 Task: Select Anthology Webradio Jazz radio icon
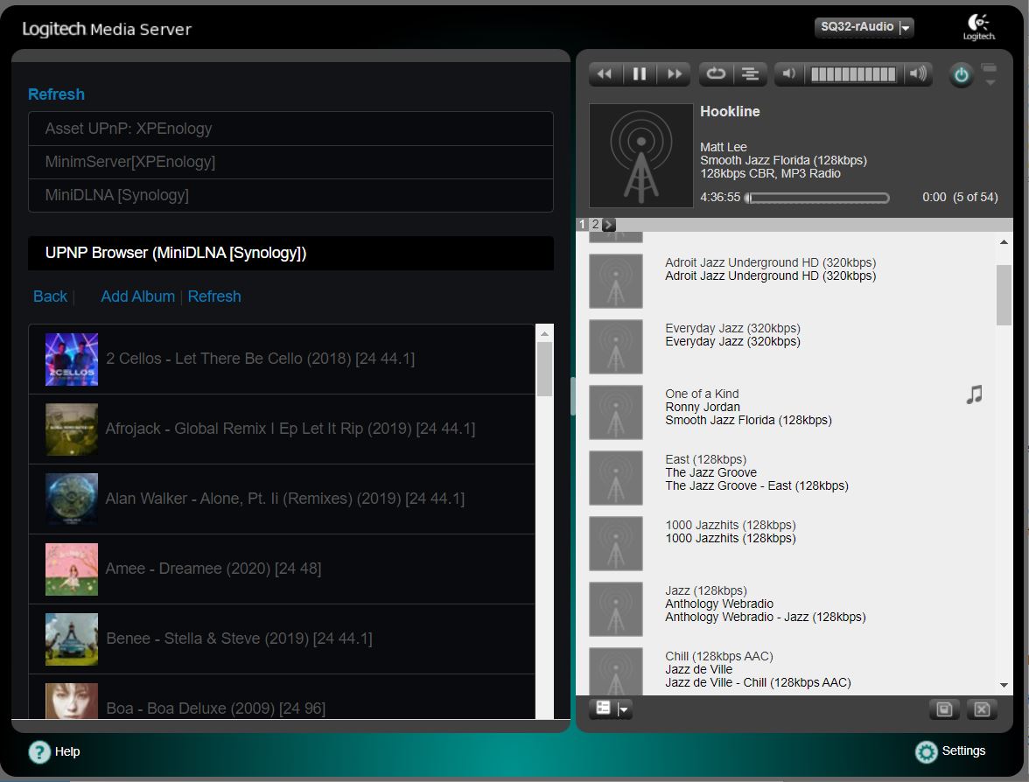coord(616,609)
